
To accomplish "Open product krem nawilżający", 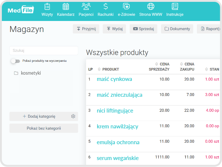I will (117, 127).
